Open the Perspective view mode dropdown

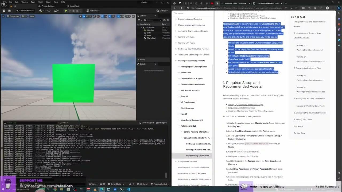coord(13,16)
